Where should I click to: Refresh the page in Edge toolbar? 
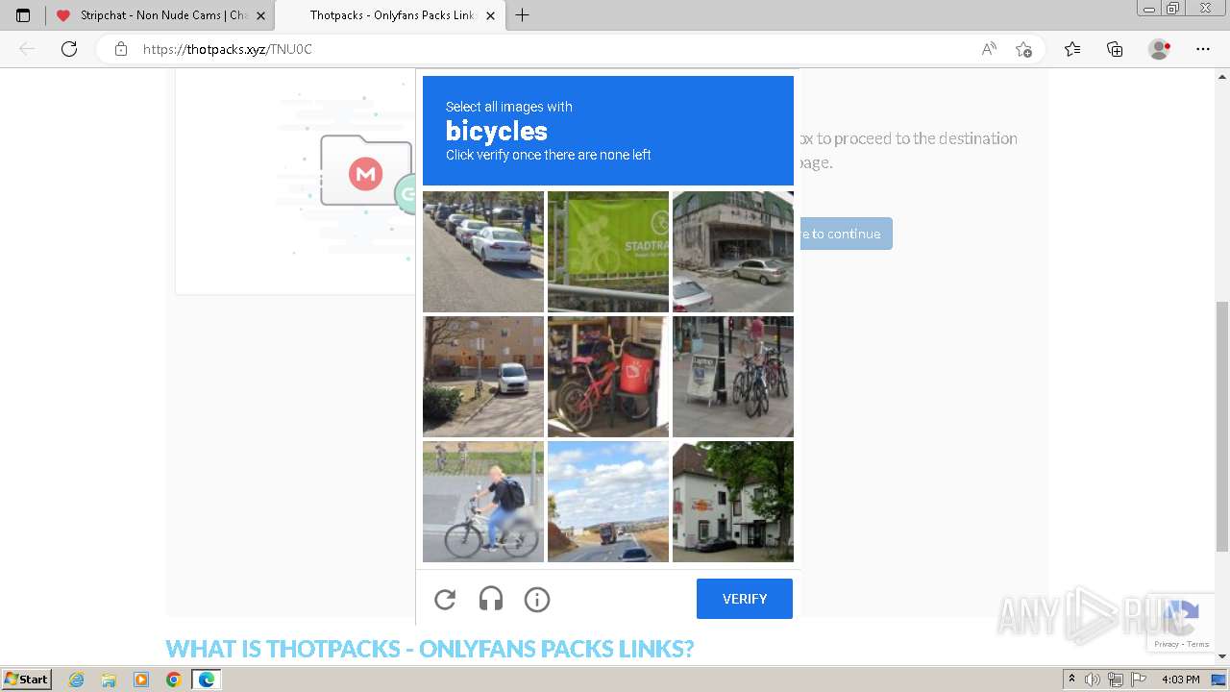(x=69, y=49)
